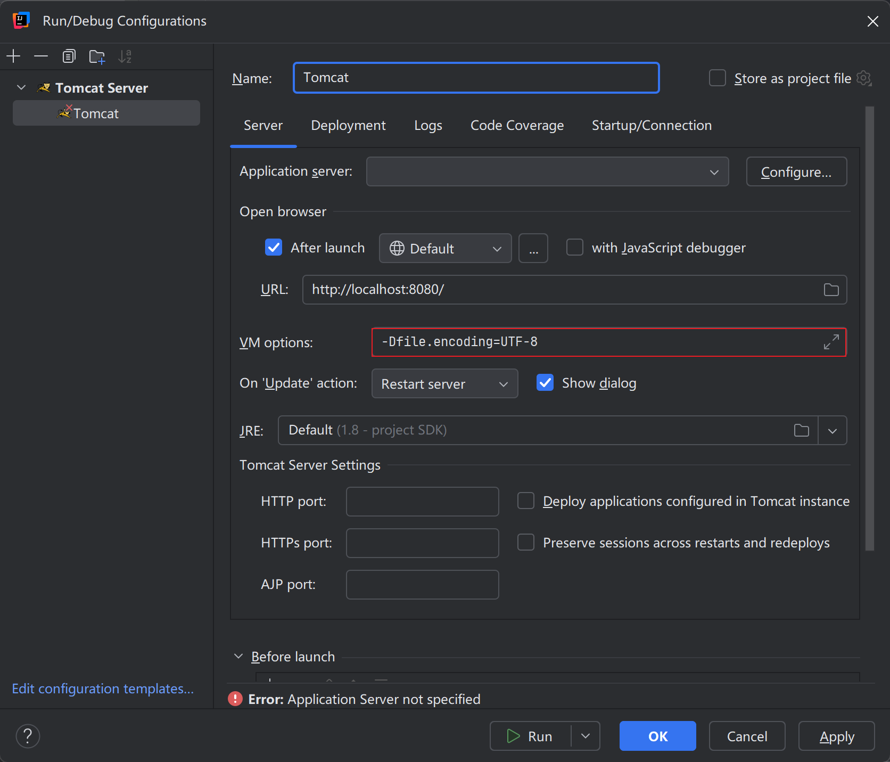Image resolution: width=890 pixels, height=762 pixels.
Task: Switch to the Server tab
Action: (263, 126)
